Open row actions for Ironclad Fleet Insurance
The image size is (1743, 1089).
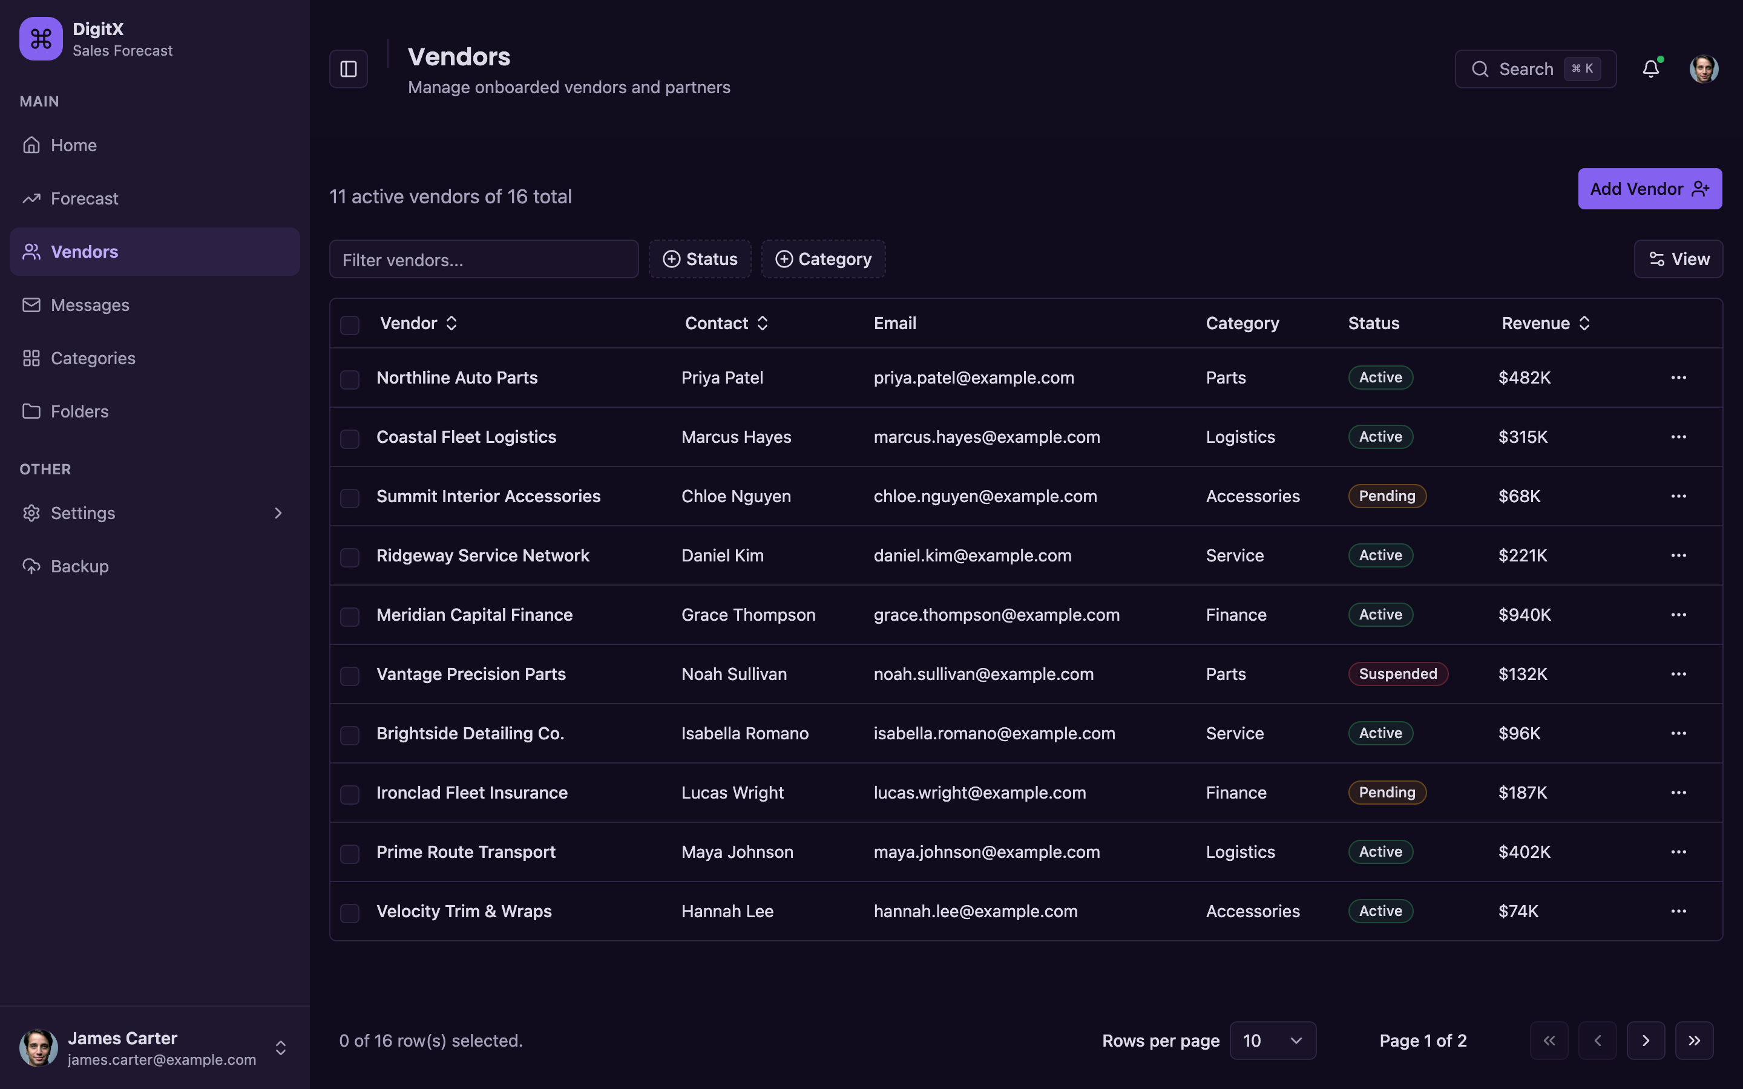[x=1679, y=793]
